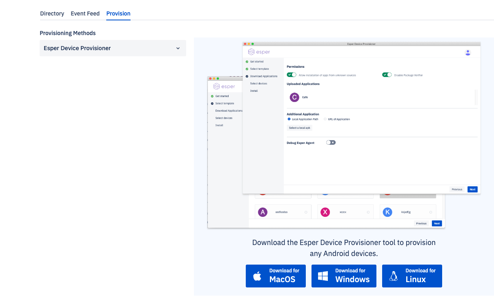The width and height of the screenshot is (494, 307).
Task: Click the blue K icon for kkjadfjg
Action: click(x=387, y=212)
